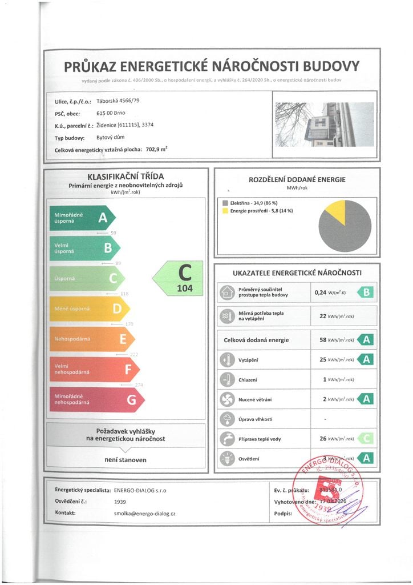This screenshot has width=413, height=585.
Task: Click the yellow Energie prostředí legend square
Action: (225, 211)
